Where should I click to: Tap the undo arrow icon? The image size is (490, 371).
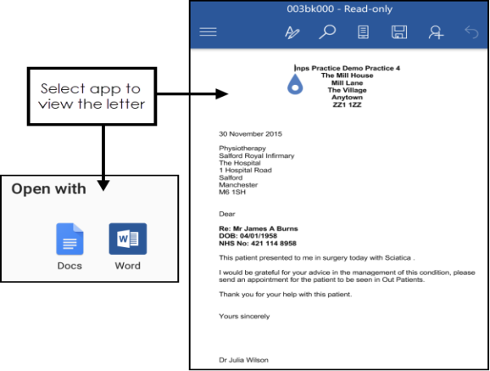[471, 32]
